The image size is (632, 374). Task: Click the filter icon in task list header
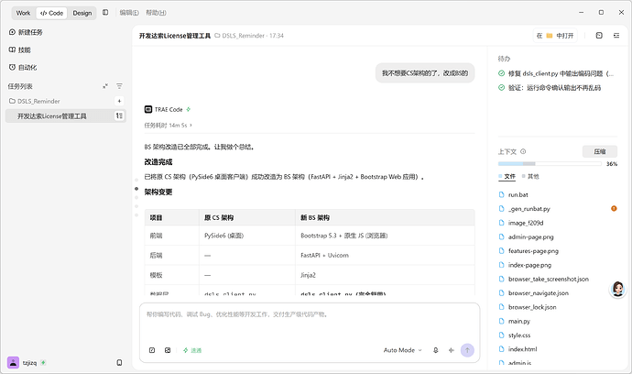click(119, 86)
